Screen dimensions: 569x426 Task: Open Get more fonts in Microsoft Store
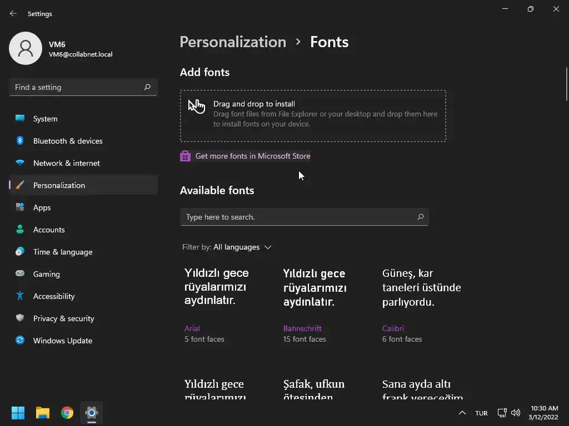tap(253, 156)
